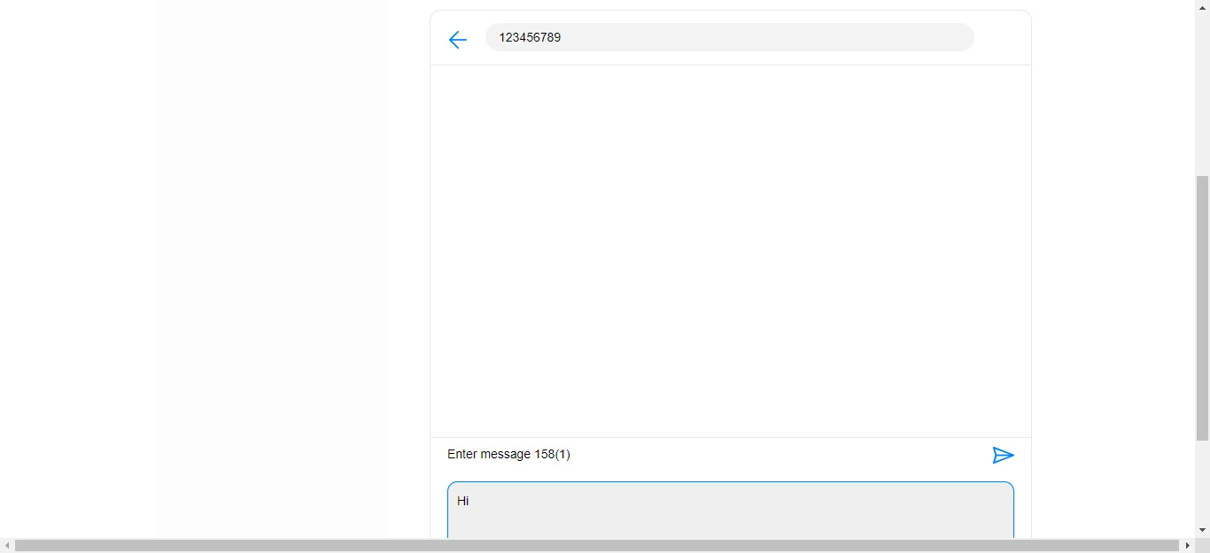
Task: Click the Enter message placeholder text
Action: click(x=490, y=454)
